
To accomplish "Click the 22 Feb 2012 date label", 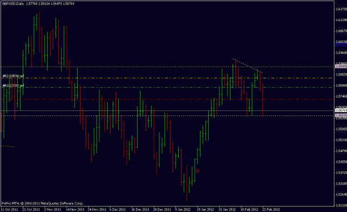I will point(271,209).
